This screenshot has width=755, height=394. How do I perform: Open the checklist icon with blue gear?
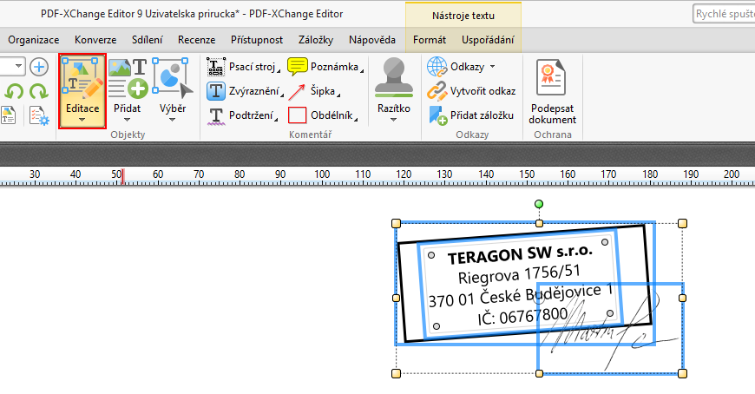(39, 116)
